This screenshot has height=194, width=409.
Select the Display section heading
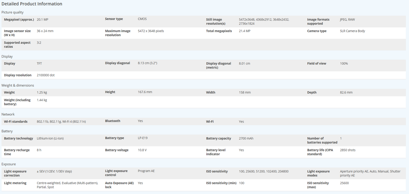[7, 57]
